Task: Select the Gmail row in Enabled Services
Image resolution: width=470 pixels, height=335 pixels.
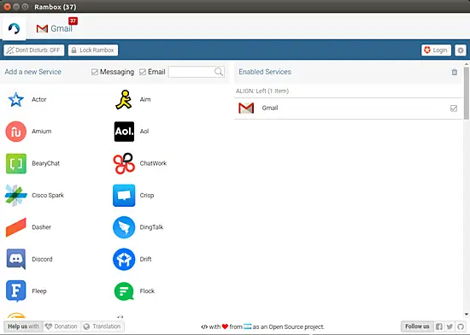Action: tap(349, 109)
